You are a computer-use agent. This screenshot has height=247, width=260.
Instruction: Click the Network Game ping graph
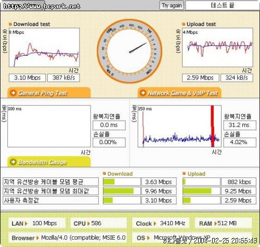(x=179, y=126)
